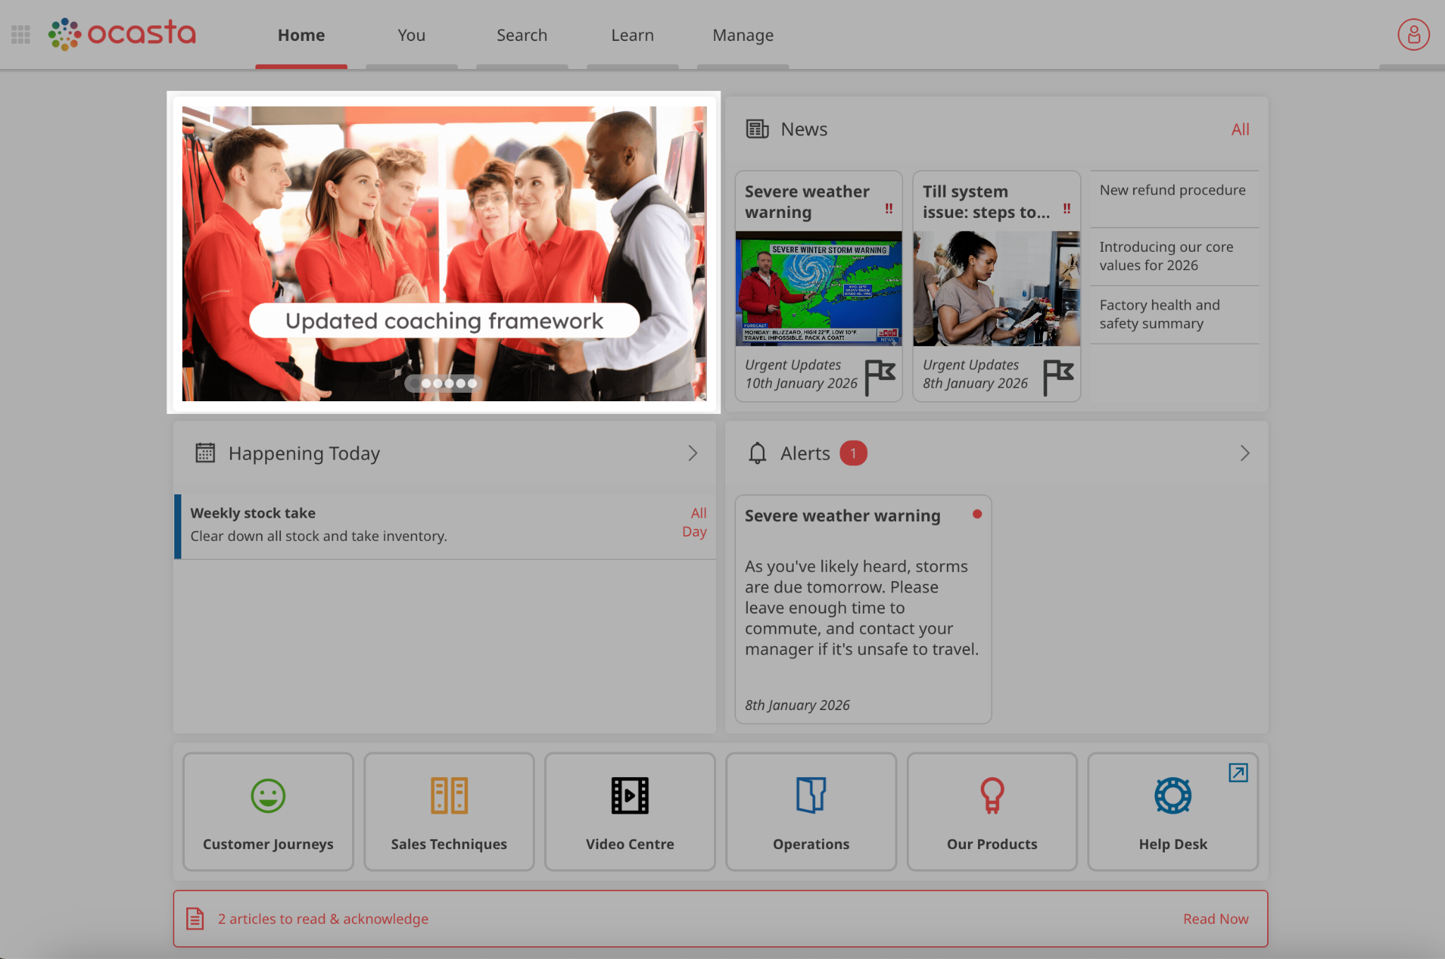Click Read Now to acknowledge articles
Screen dimensions: 1445x959
point(1215,919)
